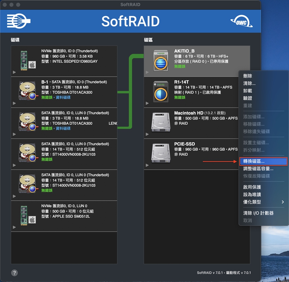
Task: Expand the R1-14T volume tile triangle
Action: pyautogui.click(x=147, y=103)
